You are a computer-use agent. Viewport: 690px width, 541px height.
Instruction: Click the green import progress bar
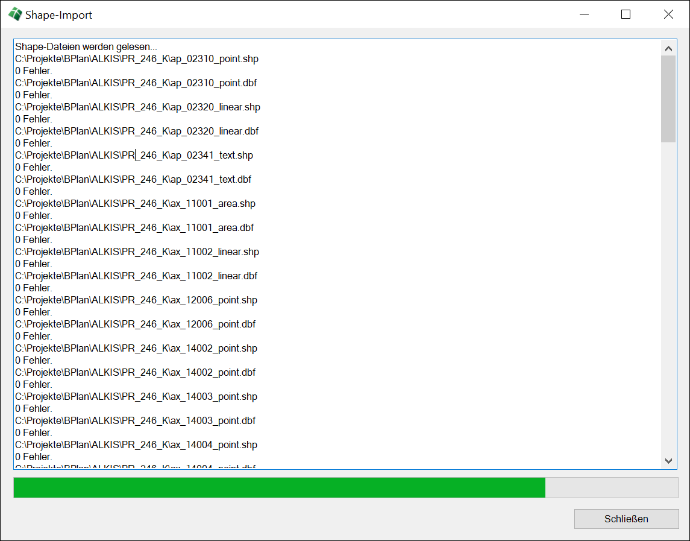(279, 488)
